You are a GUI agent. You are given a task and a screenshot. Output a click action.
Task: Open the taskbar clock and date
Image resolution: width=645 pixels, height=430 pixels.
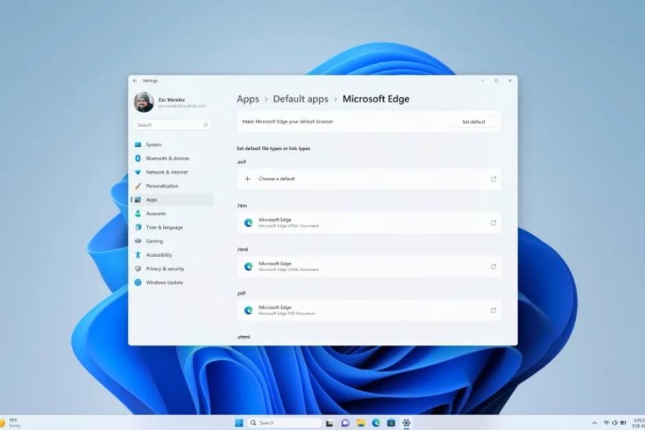(x=638, y=423)
